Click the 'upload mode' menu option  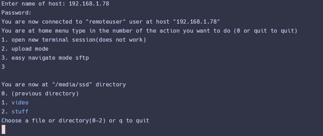pyautogui.click(x=30, y=49)
